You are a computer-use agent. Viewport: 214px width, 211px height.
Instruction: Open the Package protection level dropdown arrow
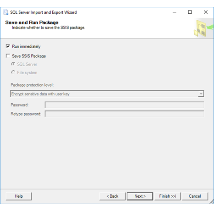(x=201, y=94)
